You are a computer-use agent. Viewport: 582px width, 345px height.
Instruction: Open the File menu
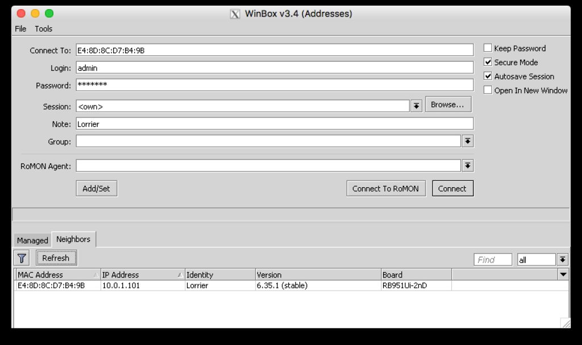tap(20, 28)
